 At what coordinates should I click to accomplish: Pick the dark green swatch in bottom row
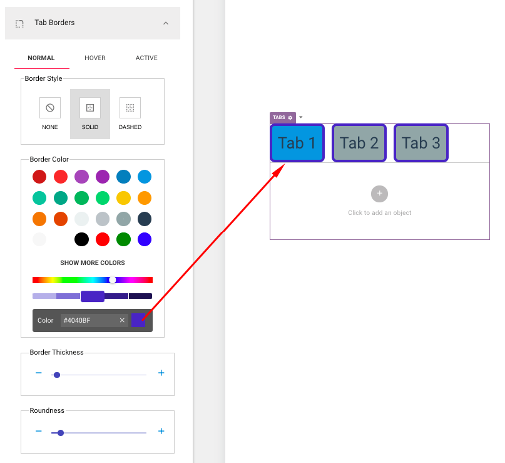tap(124, 239)
